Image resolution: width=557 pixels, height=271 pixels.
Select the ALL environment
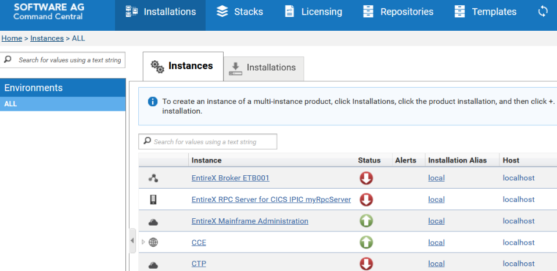63,104
